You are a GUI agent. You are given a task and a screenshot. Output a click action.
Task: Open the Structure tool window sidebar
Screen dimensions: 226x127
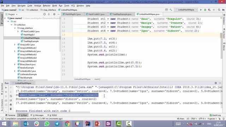pos(2,105)
